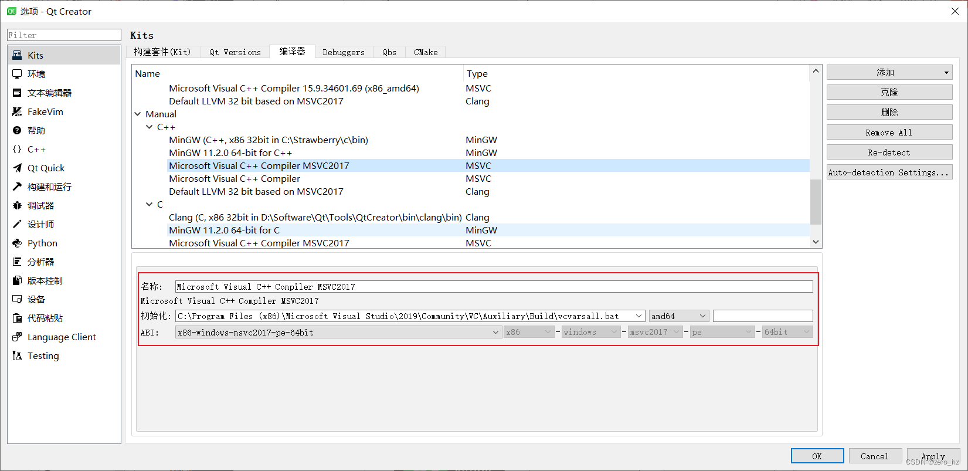
Task: Open 代码粘贴 code pasting section
Action: coord(64,318)
